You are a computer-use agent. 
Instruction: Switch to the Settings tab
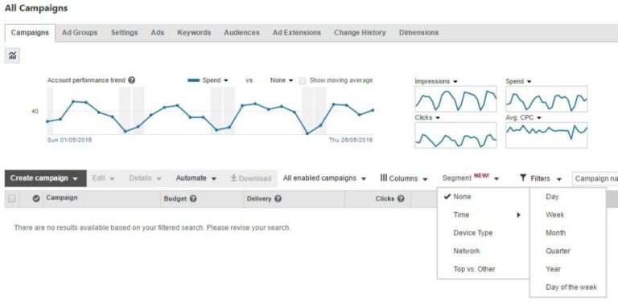124,33
